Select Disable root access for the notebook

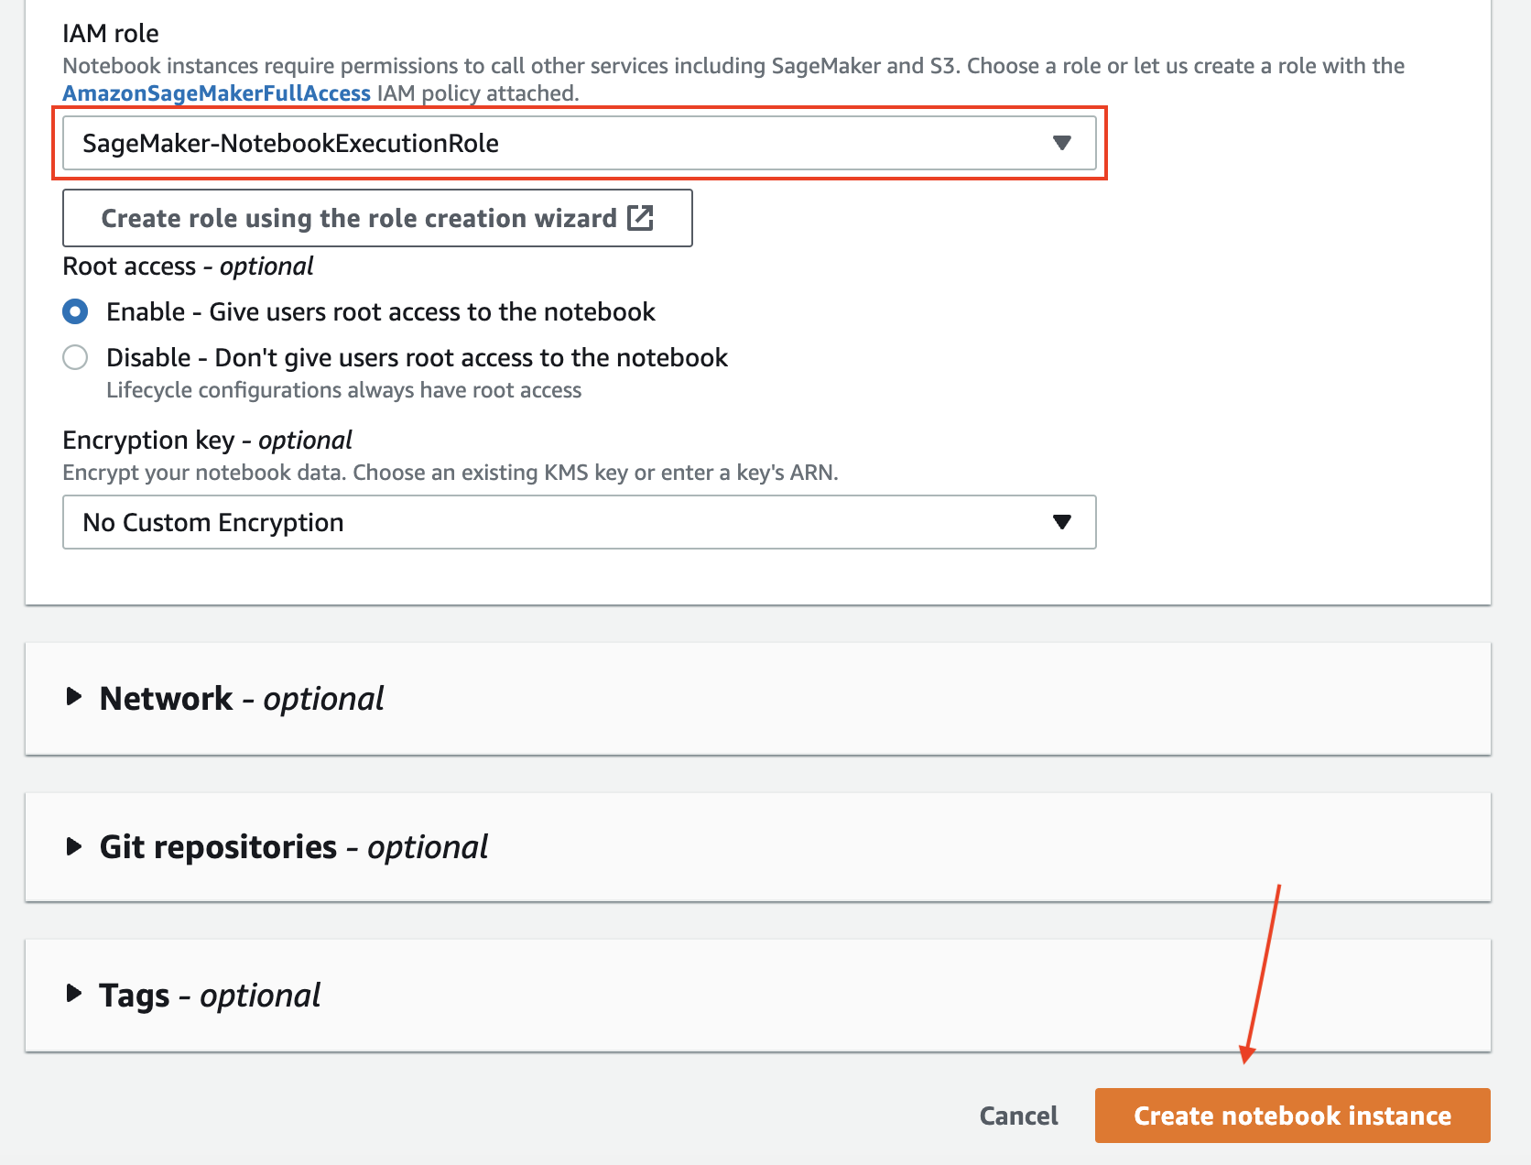76,357
